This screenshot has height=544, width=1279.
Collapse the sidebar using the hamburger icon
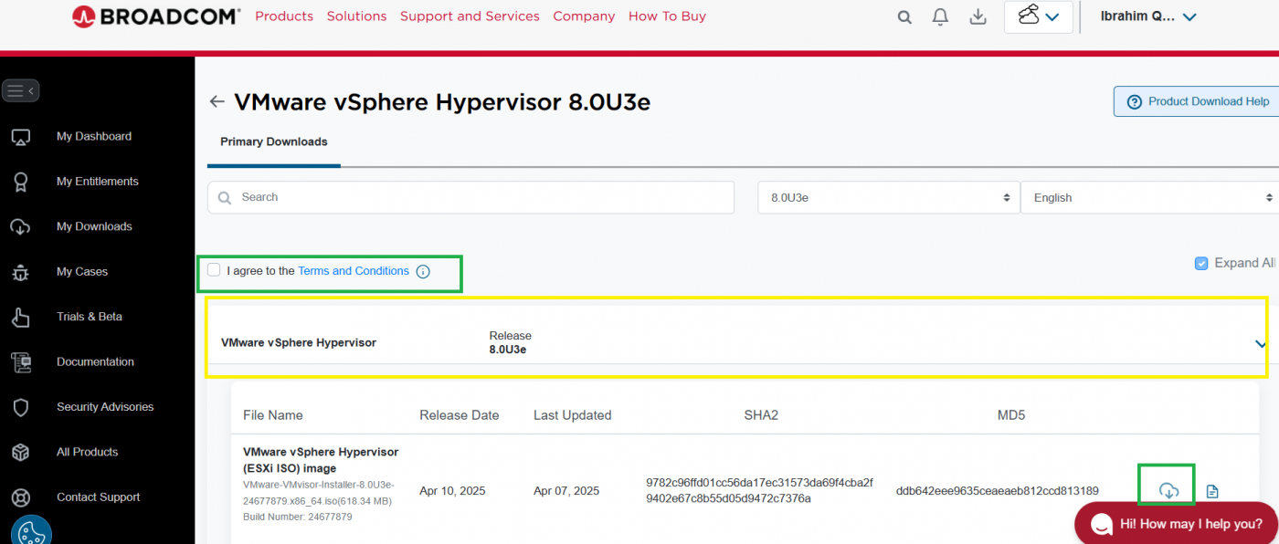tap(20, 90)
